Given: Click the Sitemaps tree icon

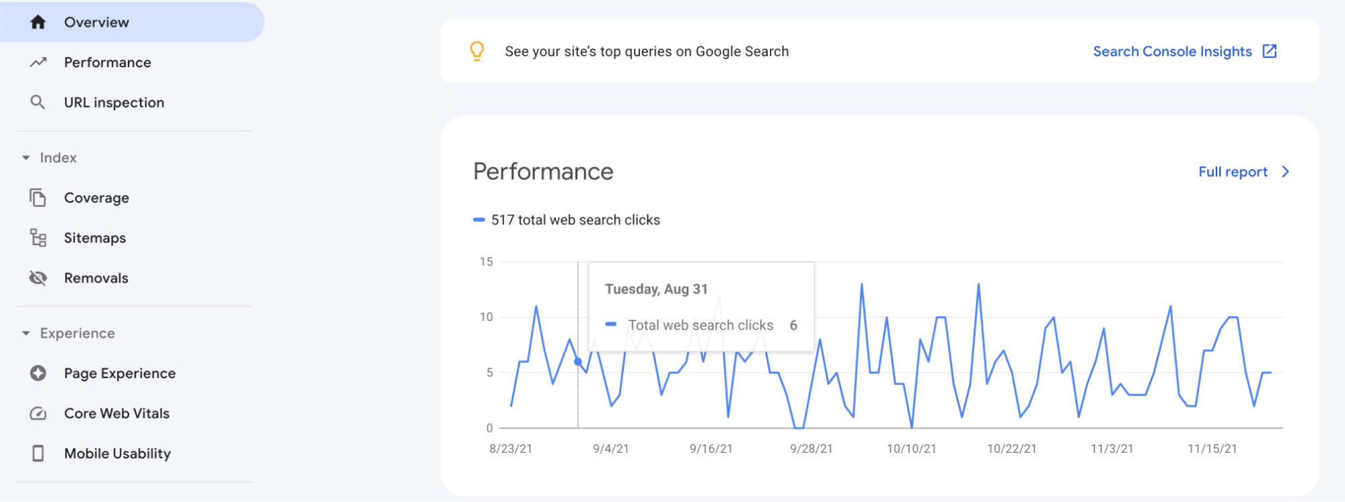Looking at the screenshot, I should 38,238.
